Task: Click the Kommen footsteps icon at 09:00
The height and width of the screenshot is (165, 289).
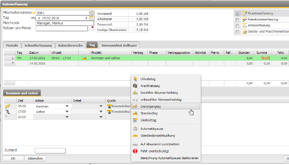Action: (x=8, y=106)
